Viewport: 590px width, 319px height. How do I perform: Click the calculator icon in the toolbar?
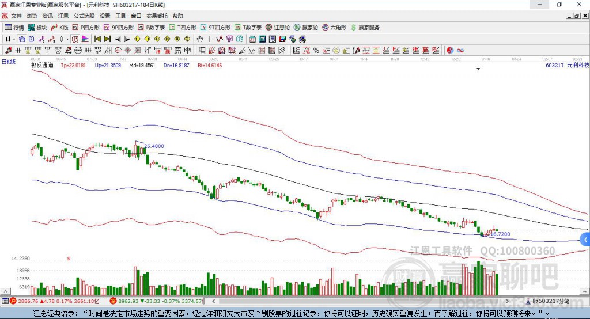click(x=262, y=39)
